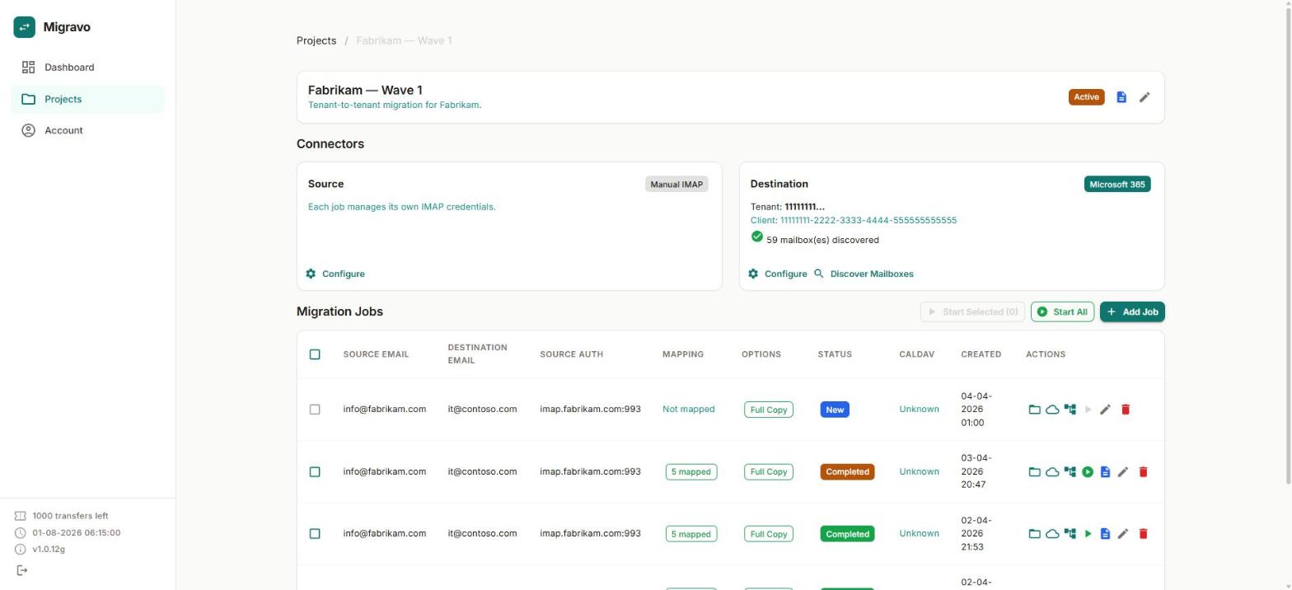The image size is (1292, 590).
Task: Click the Migravo logo icon
Action: (25, 27)
